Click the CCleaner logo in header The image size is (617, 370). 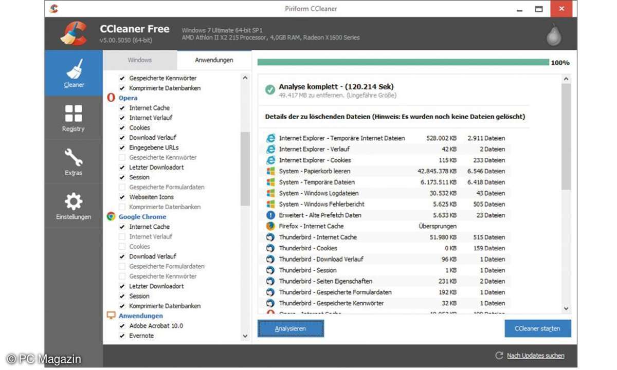pos(74,33)
